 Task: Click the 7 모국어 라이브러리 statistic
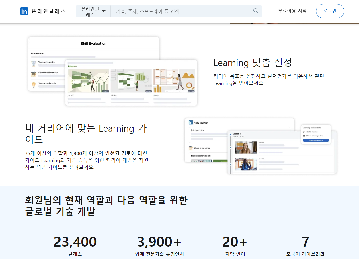[x=305, y=246]
